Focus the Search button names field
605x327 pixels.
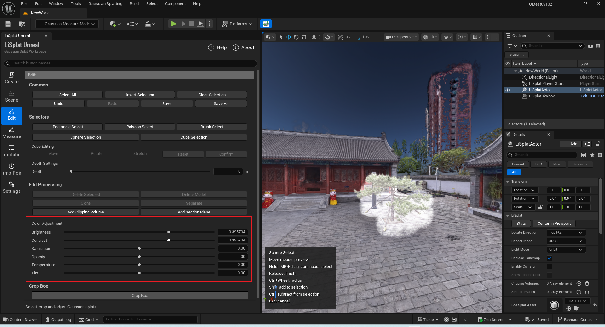click(x=130, y=64)
